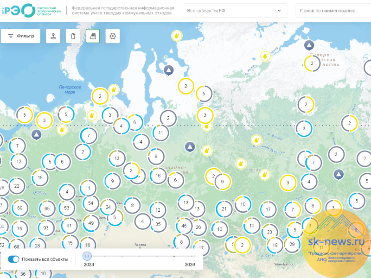Click the year slider handle at 2023

tap(87, 256)
